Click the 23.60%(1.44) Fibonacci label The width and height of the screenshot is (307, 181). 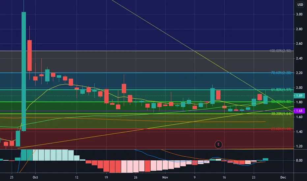[x=281, y=129]
